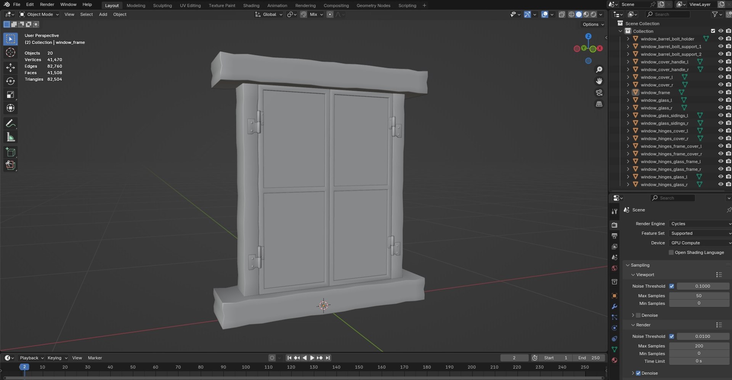Click the Keying button

57,358
